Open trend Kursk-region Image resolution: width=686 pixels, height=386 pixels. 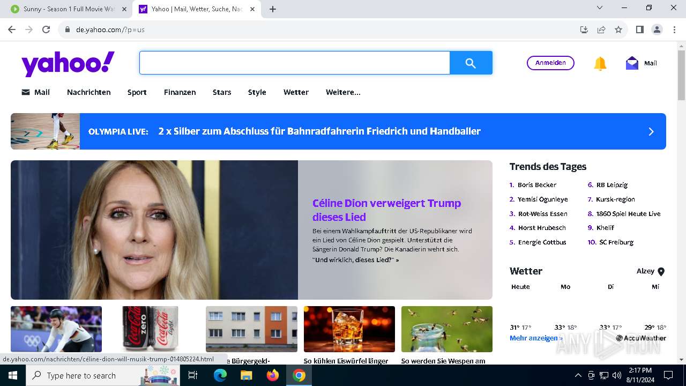[x=615, y=199]
